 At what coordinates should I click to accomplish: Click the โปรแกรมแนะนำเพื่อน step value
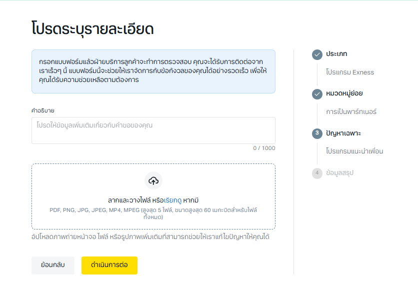[354, 151]
